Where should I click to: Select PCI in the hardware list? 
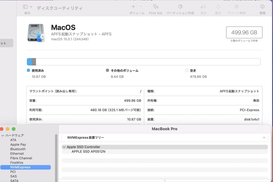tap(13, 172)
